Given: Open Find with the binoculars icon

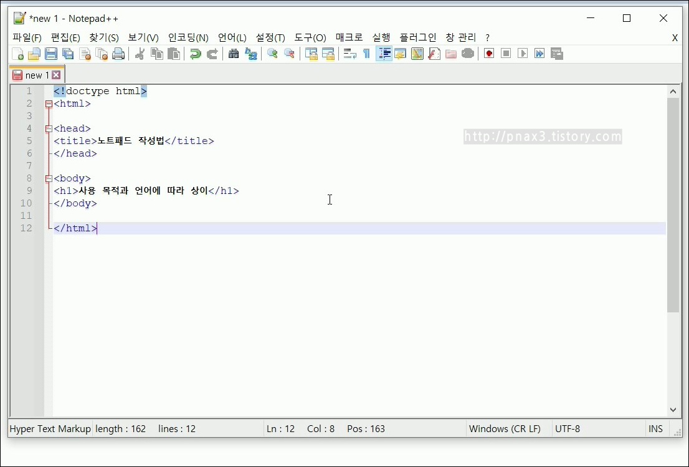Looking at the screenshot, I should pos(234,54).
